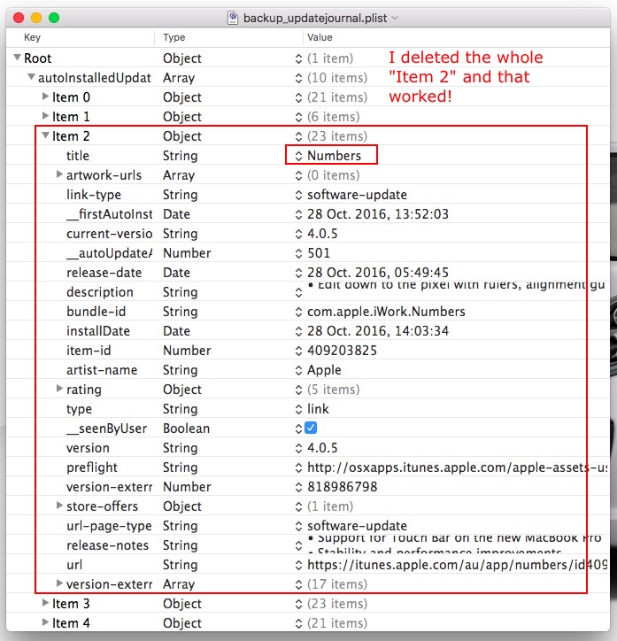Select the description key label
The width and height of the screenshot is (617, 641).
[x=100, y=292]
